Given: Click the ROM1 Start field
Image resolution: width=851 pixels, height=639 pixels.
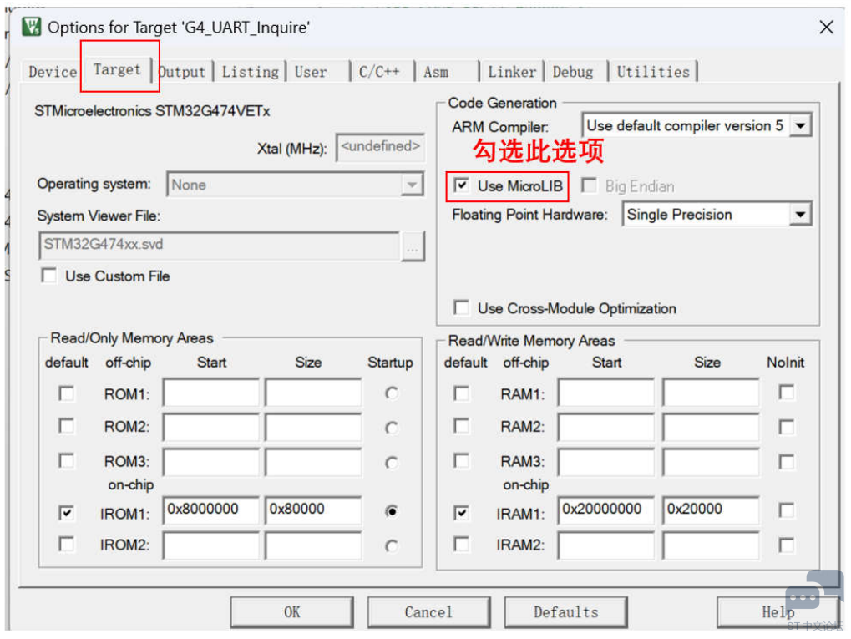Looking at the screenshot, I should [x=211, y=393].
